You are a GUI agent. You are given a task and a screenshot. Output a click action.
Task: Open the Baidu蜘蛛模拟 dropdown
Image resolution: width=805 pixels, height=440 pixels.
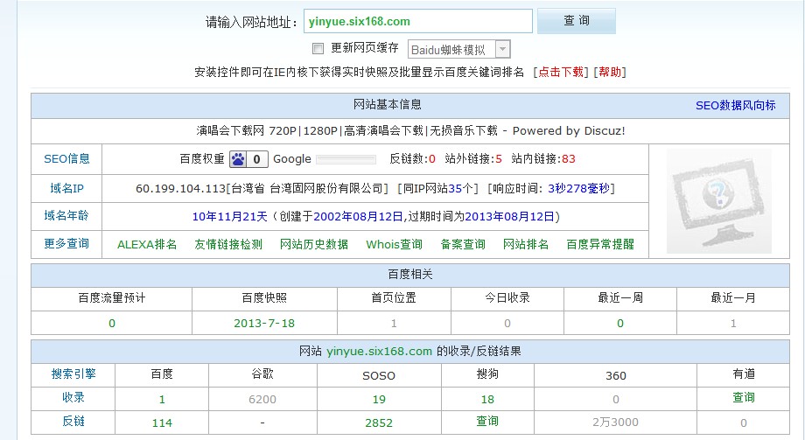(459, 49)
